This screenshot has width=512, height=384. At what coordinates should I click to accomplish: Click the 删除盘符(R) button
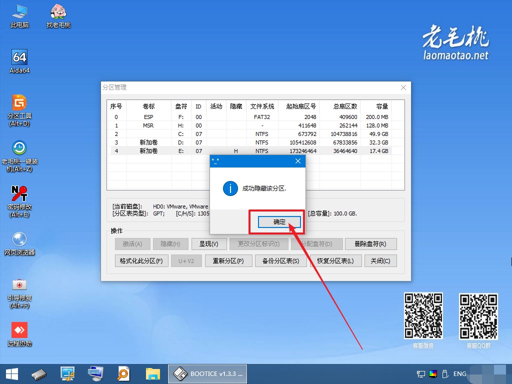[370, 244]
